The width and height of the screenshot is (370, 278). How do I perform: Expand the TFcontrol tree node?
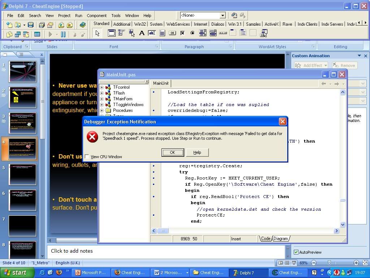tap(102, 87)
